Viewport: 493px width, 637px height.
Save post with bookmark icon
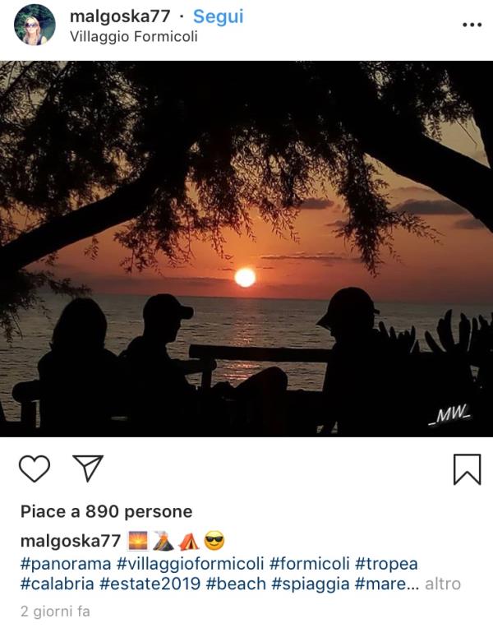467,469
